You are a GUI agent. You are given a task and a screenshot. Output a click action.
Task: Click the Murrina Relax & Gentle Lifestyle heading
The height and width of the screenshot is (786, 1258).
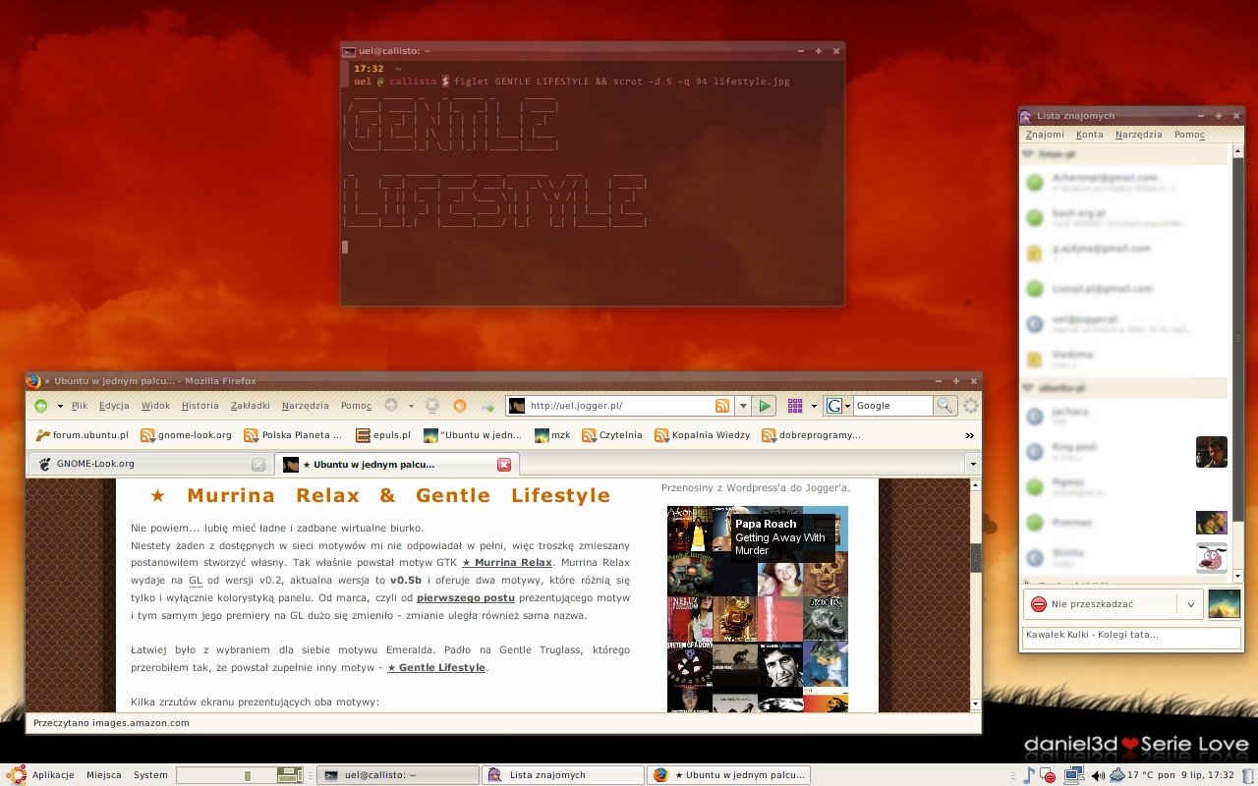click(380, 495)
